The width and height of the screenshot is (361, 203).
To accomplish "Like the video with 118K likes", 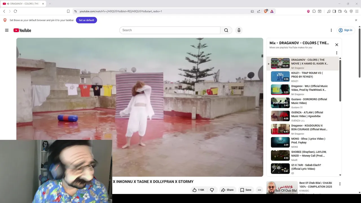I will (198, 190).
